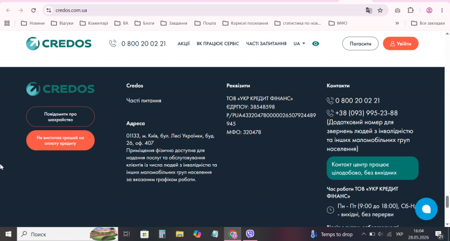Viewport: 450px width, 241px height.
Task: Open the ВА bookmarks folder
Action: tap(121, 23)
